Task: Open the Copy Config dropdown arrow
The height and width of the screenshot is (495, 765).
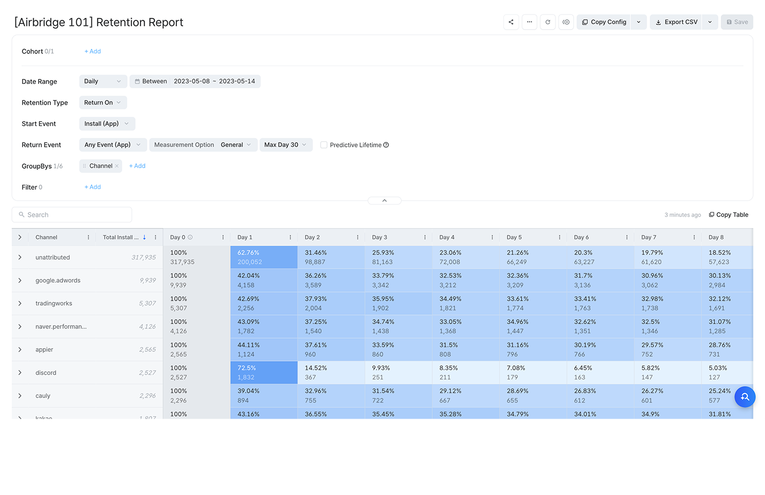Action: pyautogui.click(x=638, y=22)
